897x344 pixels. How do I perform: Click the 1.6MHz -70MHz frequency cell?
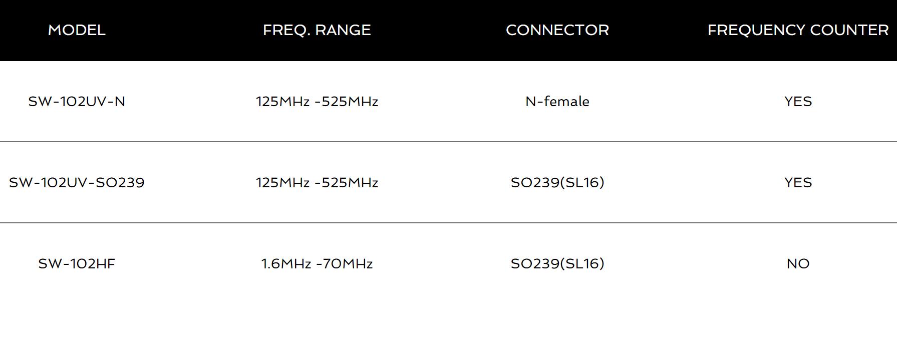coord(317,264)
